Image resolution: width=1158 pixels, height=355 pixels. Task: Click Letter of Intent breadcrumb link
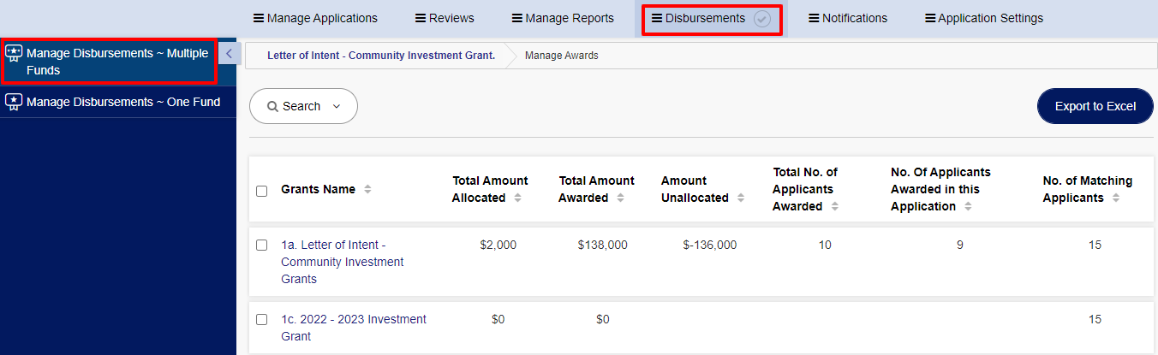point(381,55)
